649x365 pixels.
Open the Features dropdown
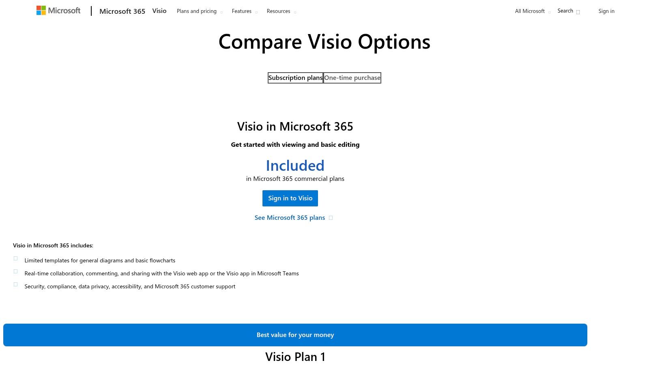(x=241, y=11)
